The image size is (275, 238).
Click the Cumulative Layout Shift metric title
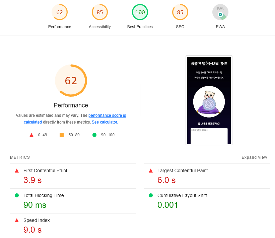(182, 195)
